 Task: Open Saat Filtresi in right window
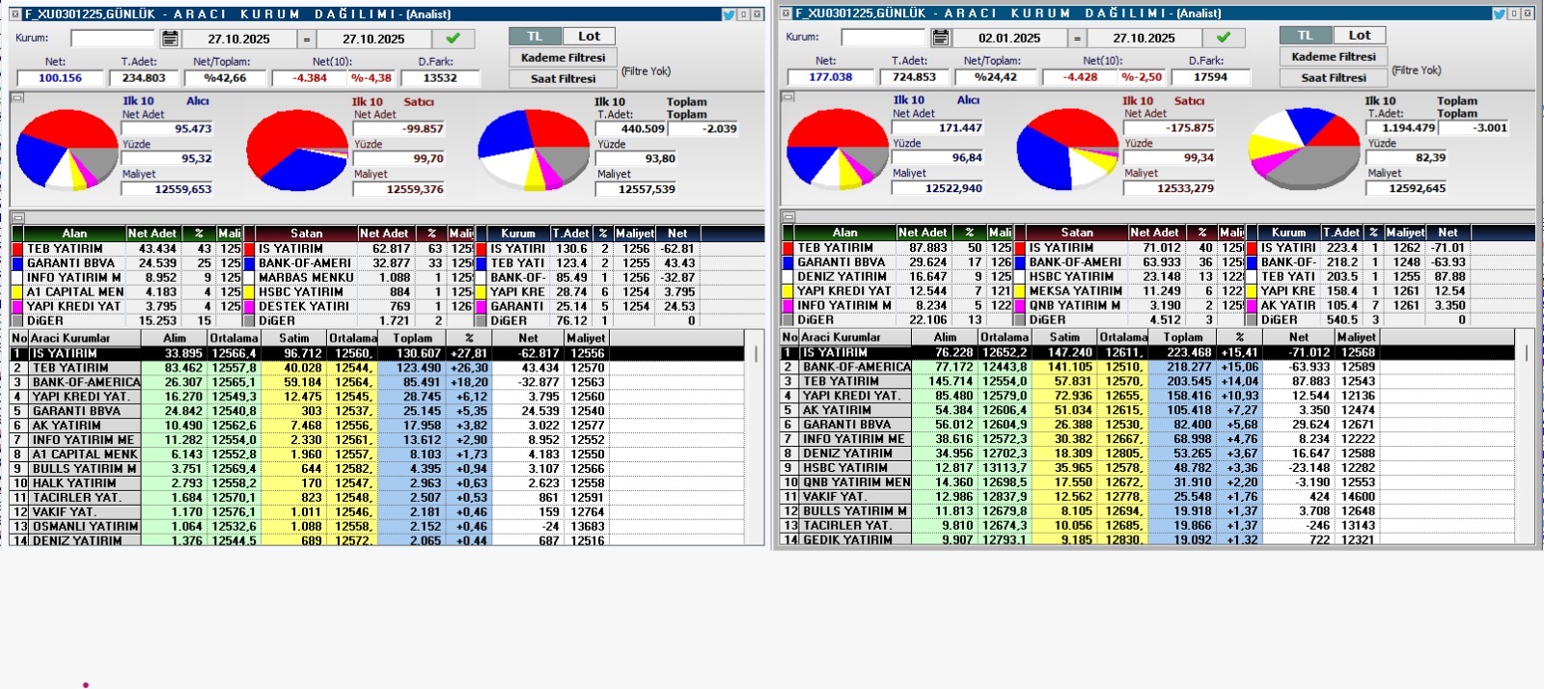(1333, 78)
